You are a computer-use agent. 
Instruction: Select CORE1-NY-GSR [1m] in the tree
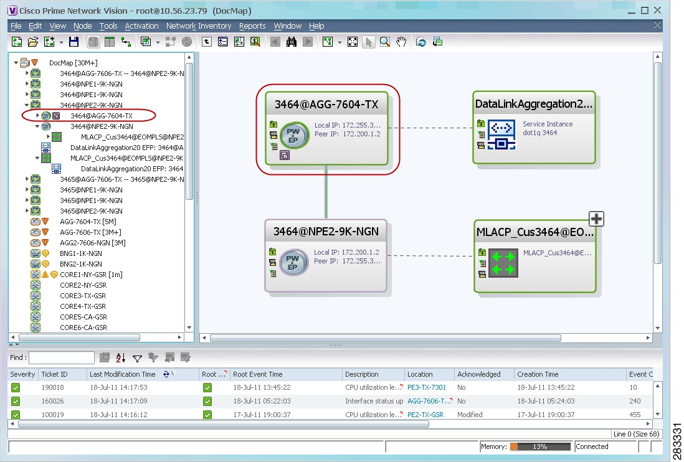click(x=91, y=275)
